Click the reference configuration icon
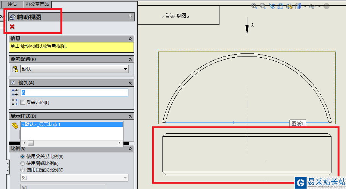 coord(15,69)
